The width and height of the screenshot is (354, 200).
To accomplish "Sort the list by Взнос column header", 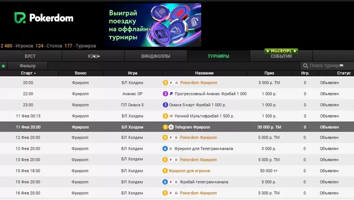I will (80, 73).
